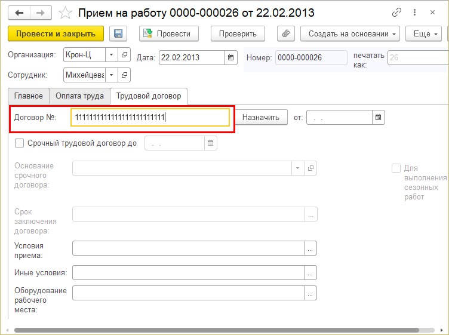The width and height of the screenshot is (449, 335).
Task: Open attached files with the paperclip icon
Action: pyautogui.click(x=286, y=33)
